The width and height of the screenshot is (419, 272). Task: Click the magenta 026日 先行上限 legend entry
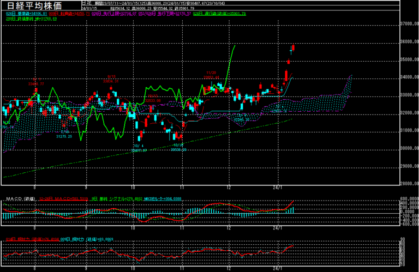tap(114, 14)
